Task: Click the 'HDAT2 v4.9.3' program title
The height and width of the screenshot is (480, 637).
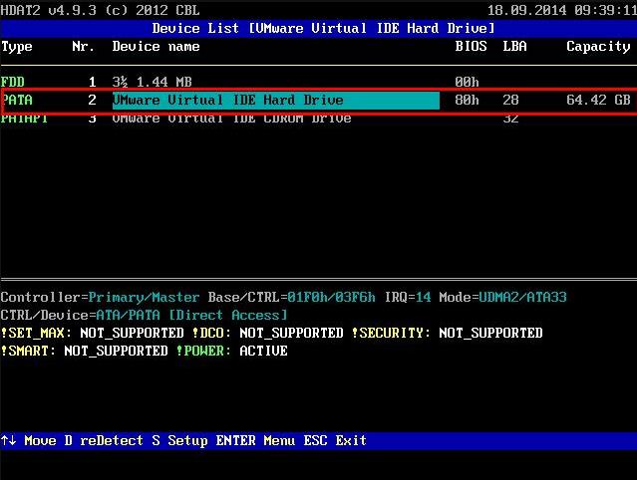Action: [x=49, y=10]
